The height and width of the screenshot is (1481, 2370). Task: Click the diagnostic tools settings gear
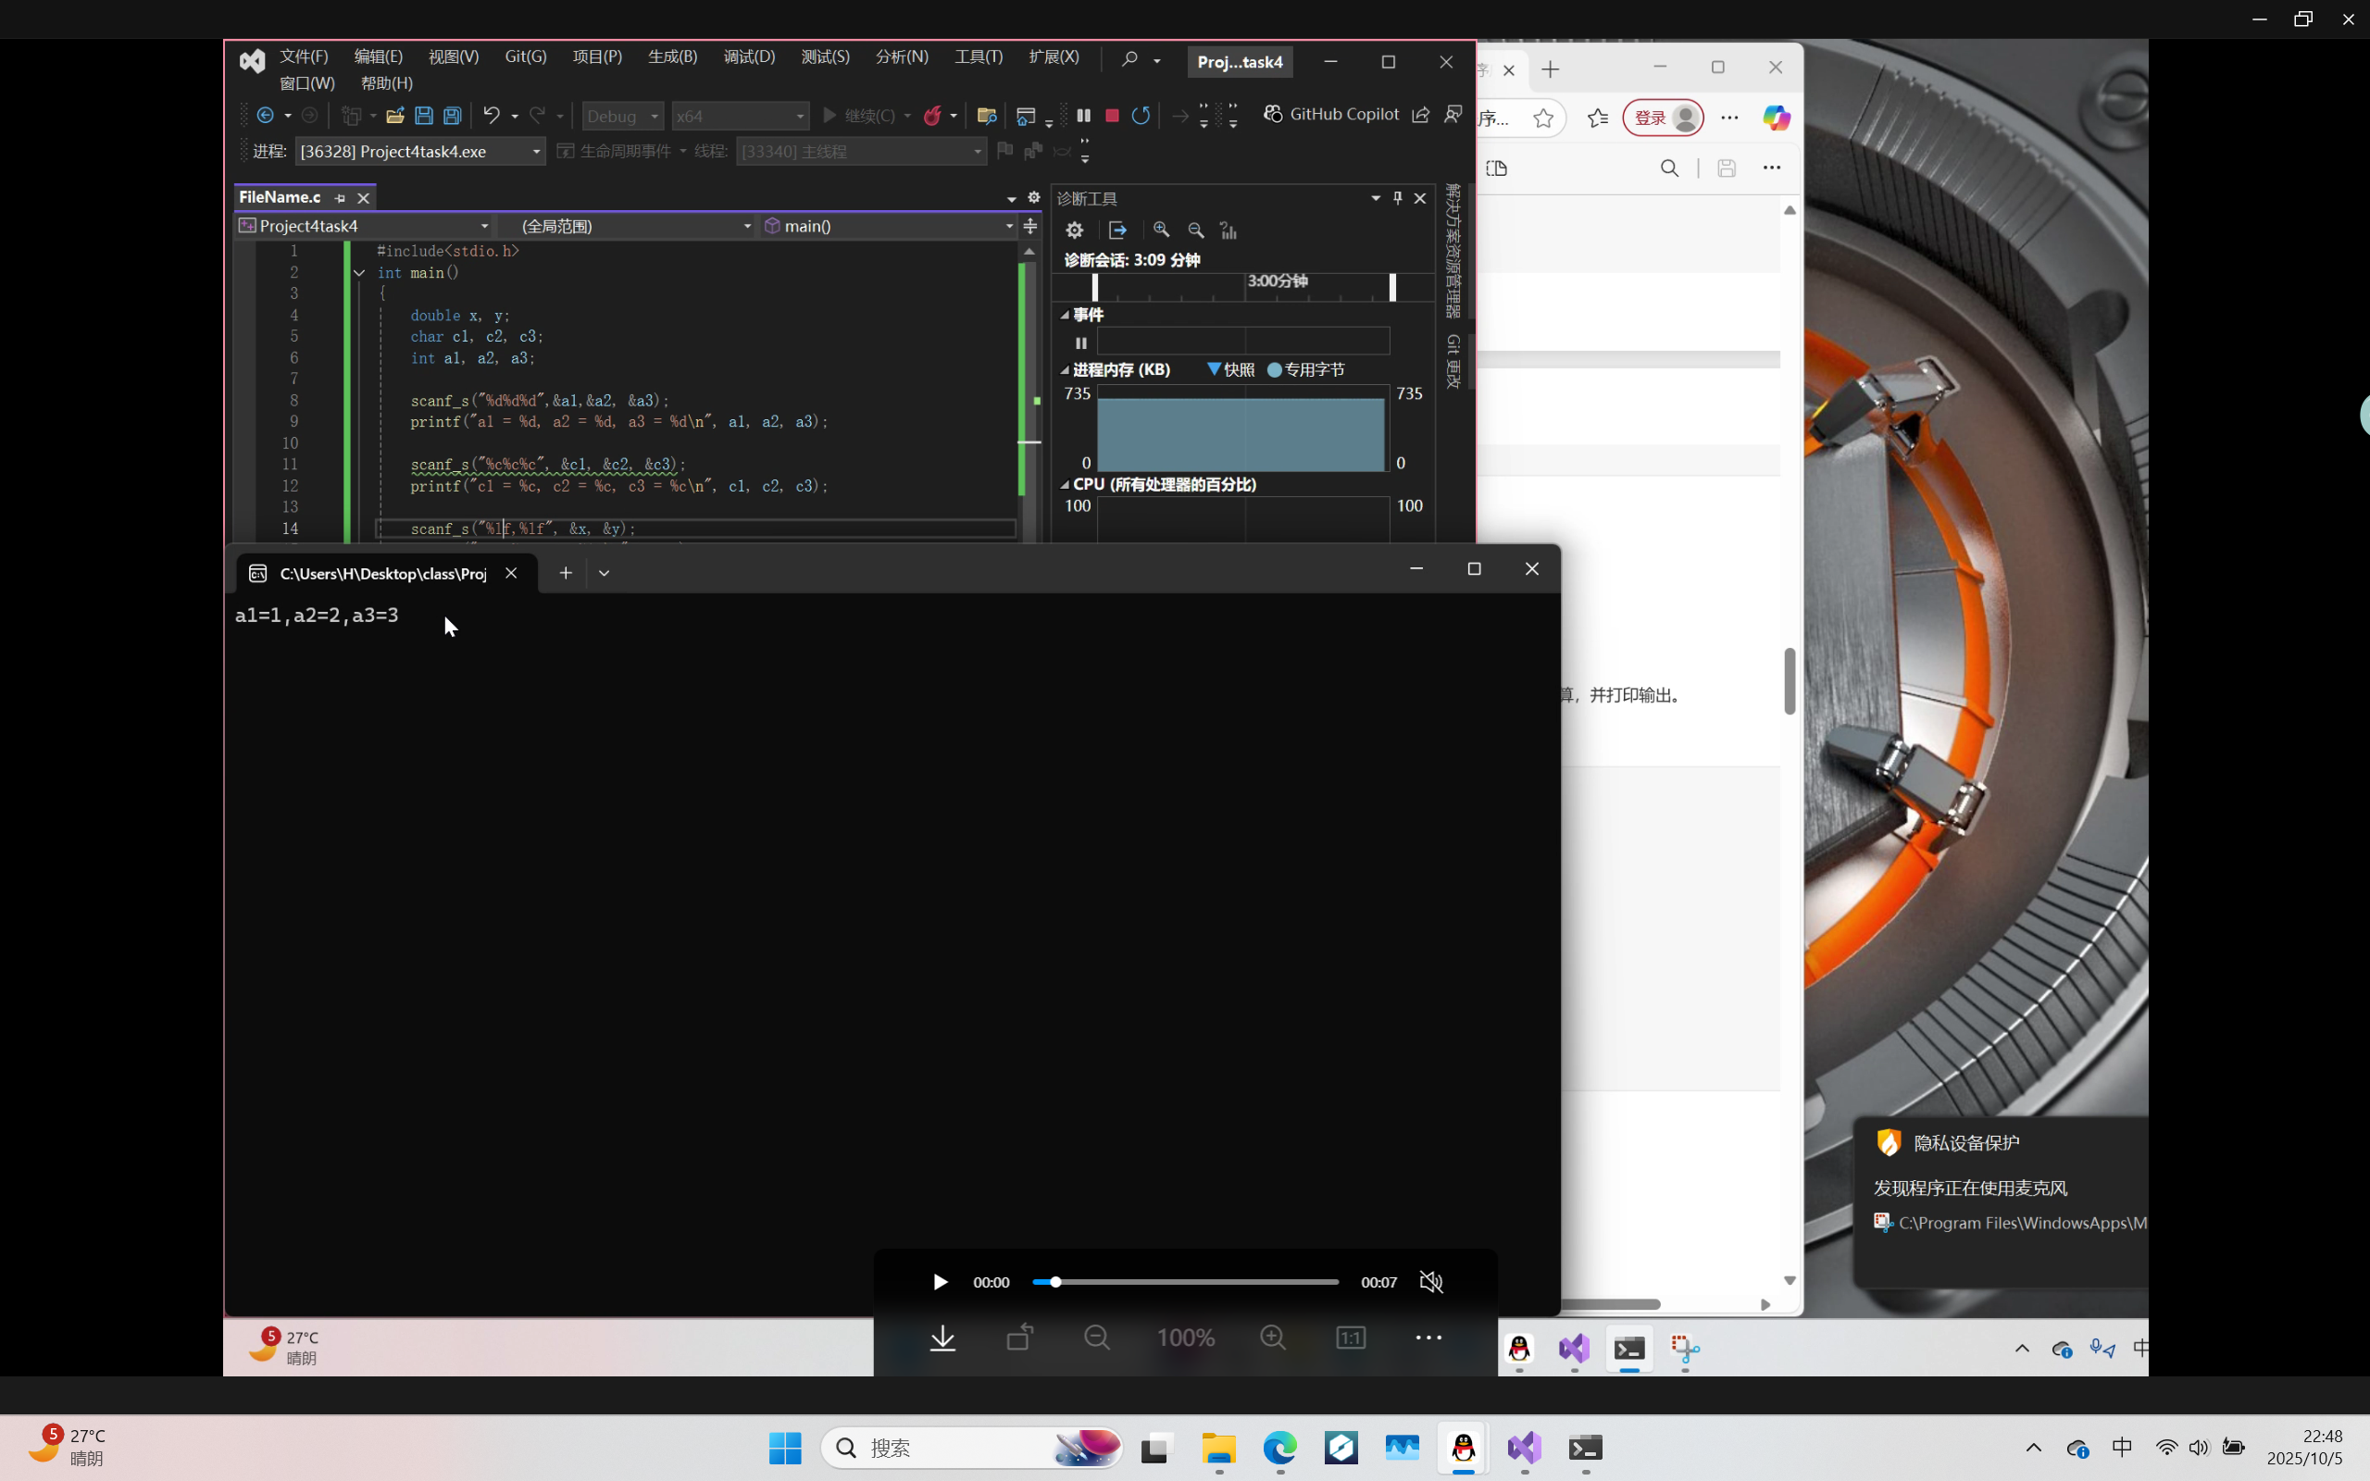[x=1074, y=230]
